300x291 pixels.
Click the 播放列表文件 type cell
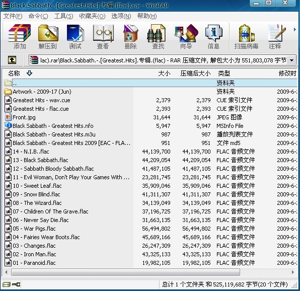pyautogui.click(x=235, y=134)
